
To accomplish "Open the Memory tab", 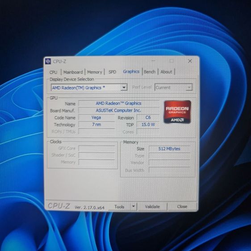I will (x=94, y=72).
